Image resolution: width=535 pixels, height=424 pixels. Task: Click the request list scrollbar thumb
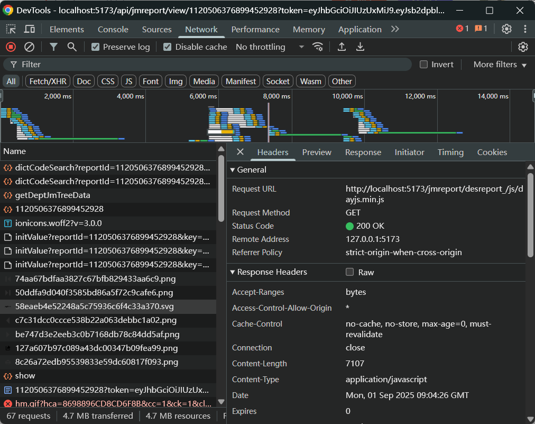[x=221, y=188]
